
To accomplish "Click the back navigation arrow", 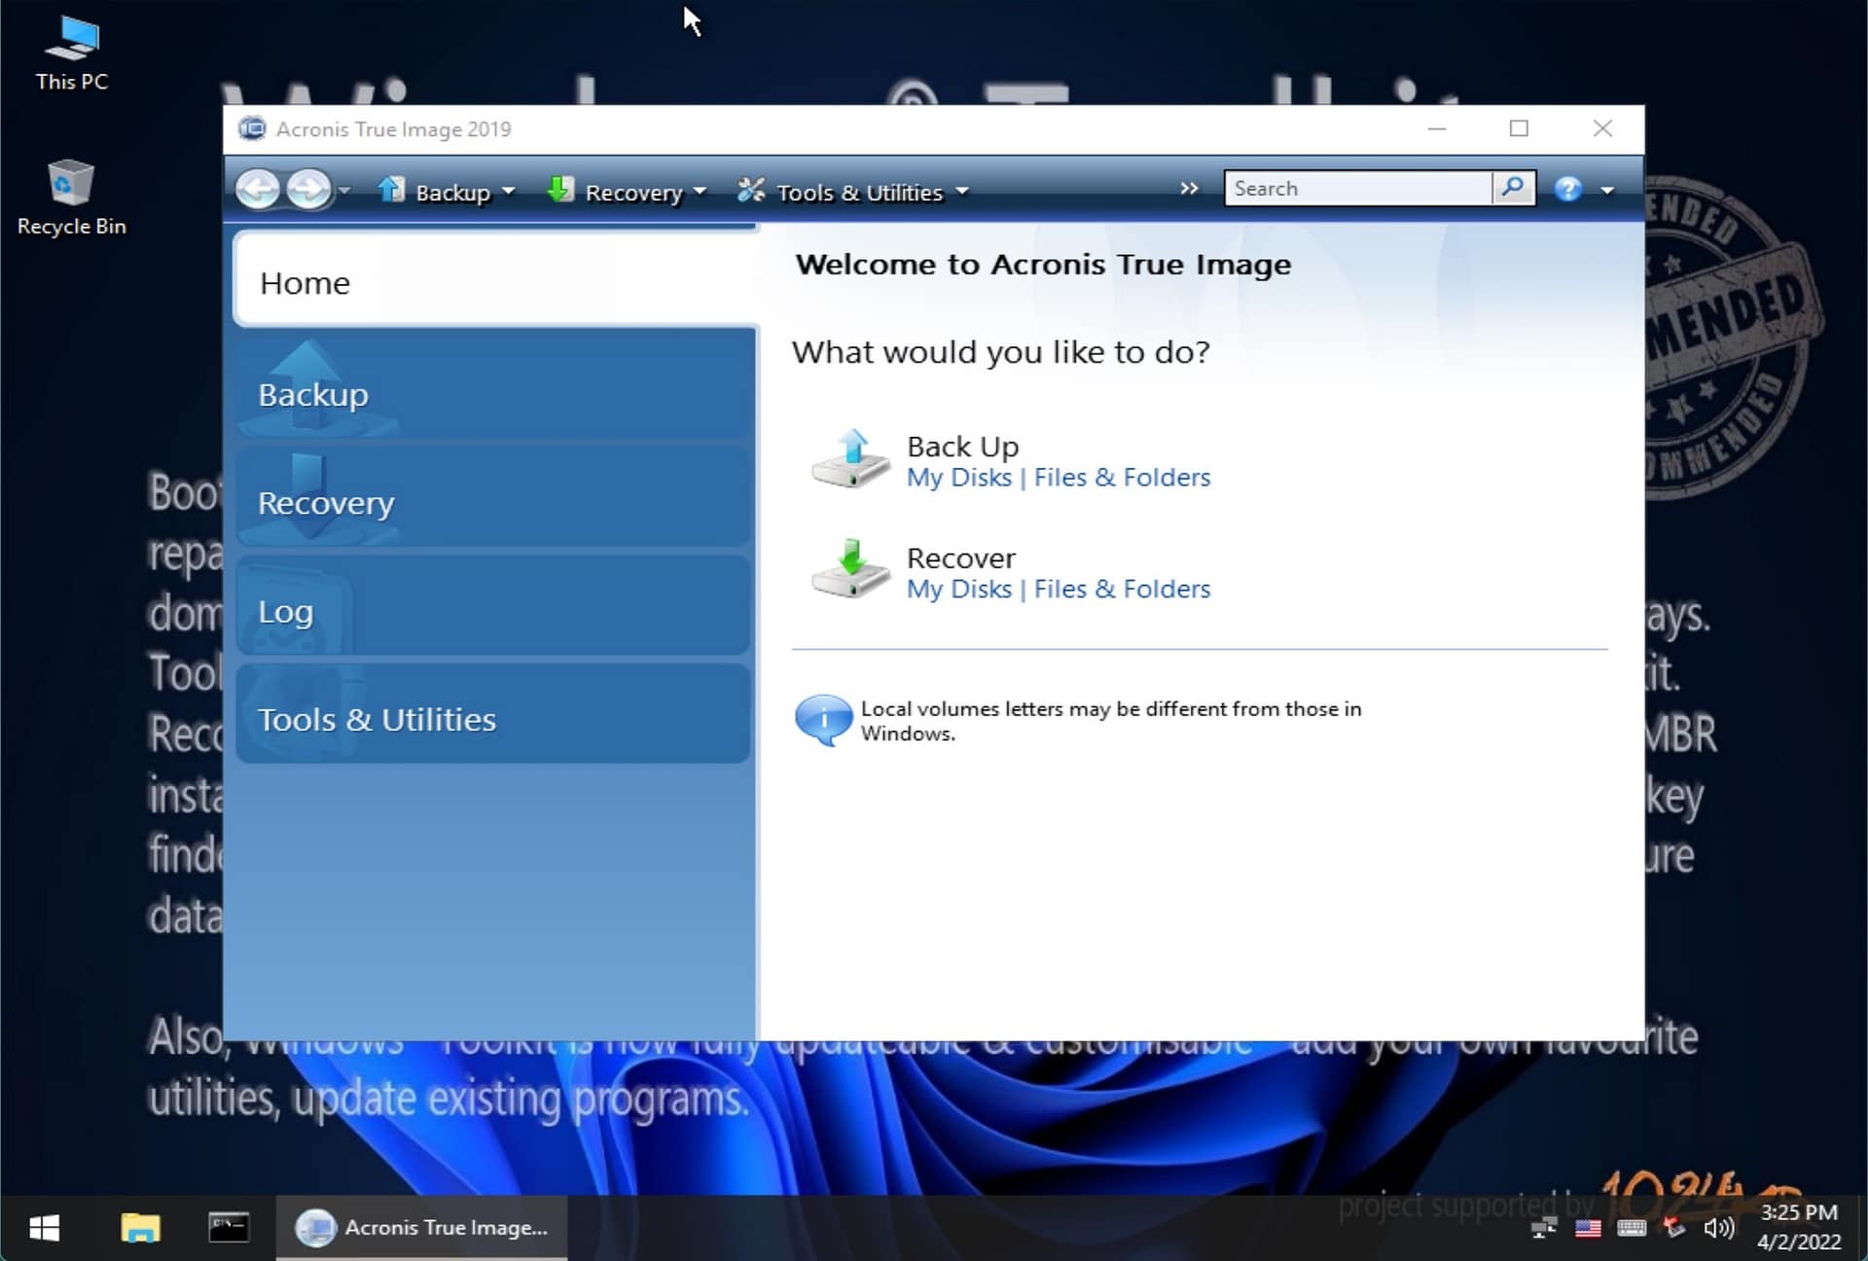I will 259,189.
